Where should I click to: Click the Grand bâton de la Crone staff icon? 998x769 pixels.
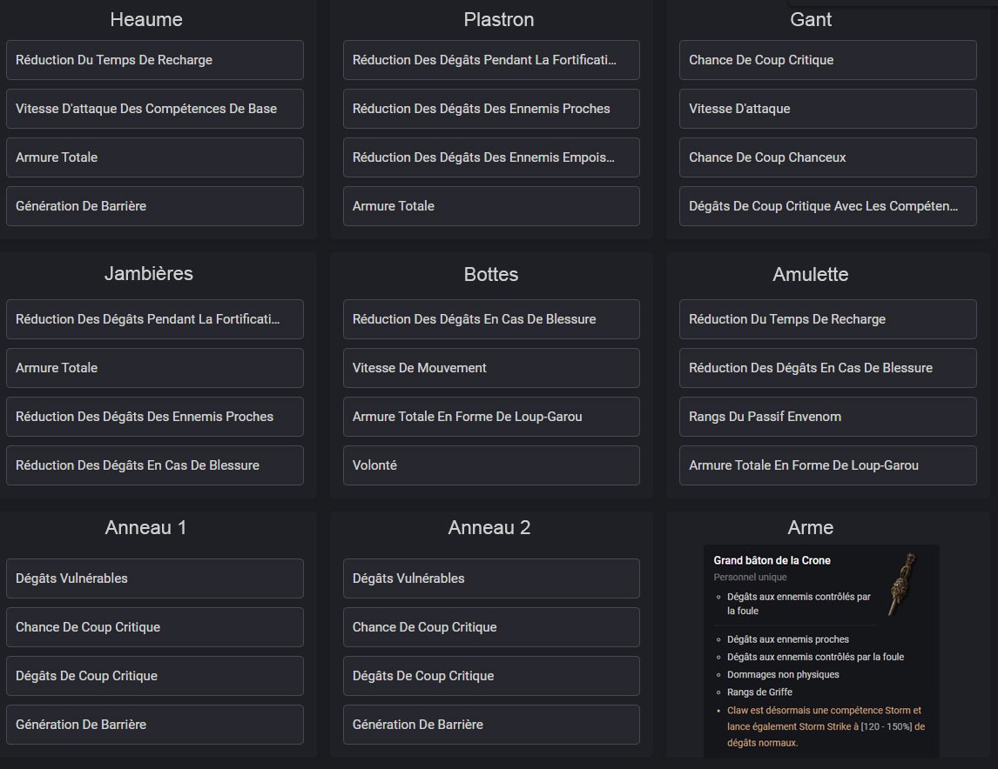pyautogui.click(x=900, y=585)
